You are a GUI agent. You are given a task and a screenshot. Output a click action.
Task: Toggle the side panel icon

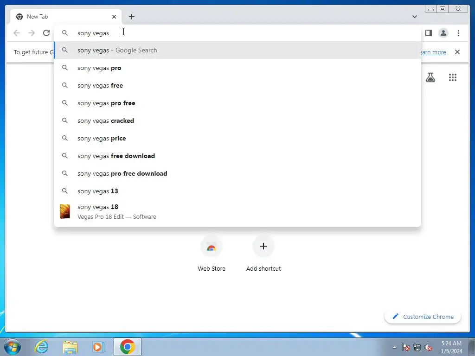tap(428, 33)
